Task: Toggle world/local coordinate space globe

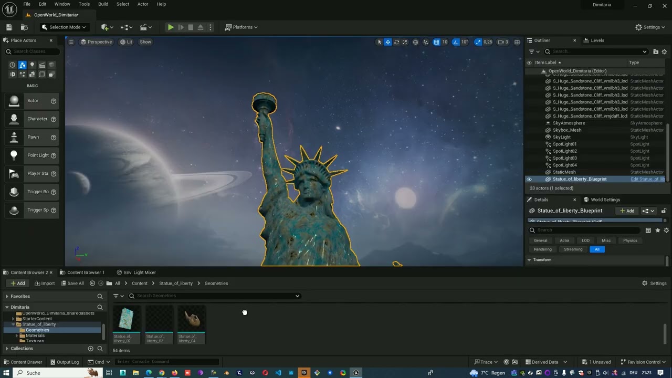Action: tap(416, 42)
